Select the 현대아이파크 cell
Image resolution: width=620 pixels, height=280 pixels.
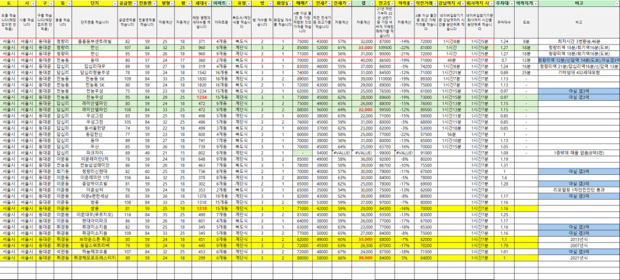pyautogui.click(x=95, y=221)
